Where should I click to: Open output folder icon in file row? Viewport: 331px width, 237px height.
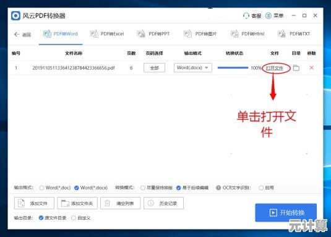[x=296, y=68]
